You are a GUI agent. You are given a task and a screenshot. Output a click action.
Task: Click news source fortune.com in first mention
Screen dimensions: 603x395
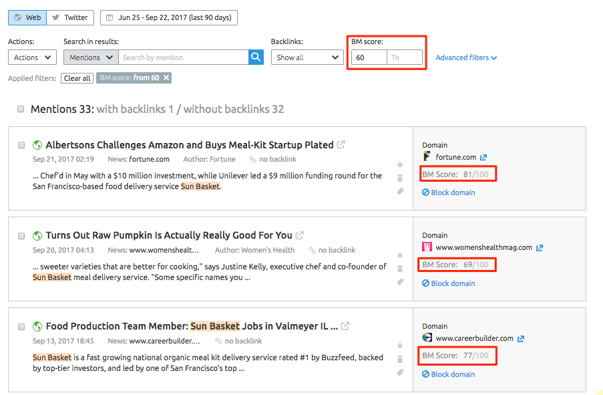coord(149,159)
